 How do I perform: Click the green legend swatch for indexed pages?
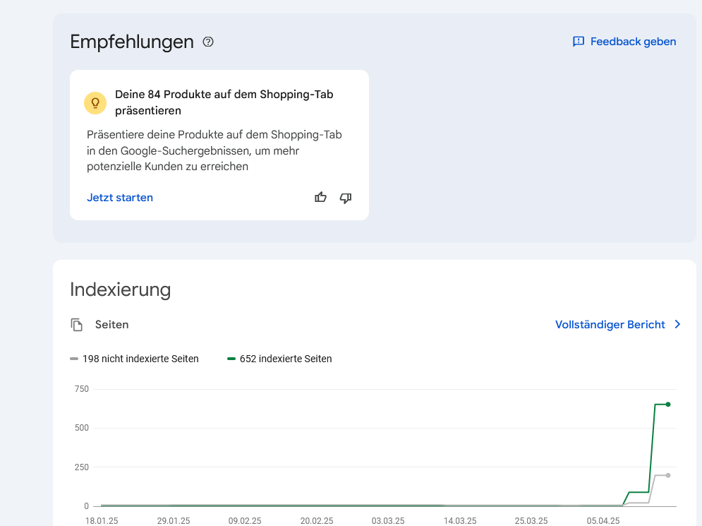point(231,359)
